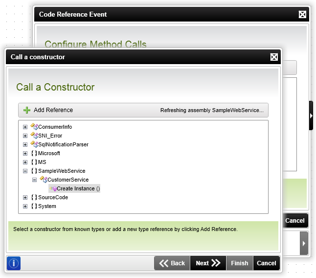Click the gray arrow button in back window

coord(304,243)
